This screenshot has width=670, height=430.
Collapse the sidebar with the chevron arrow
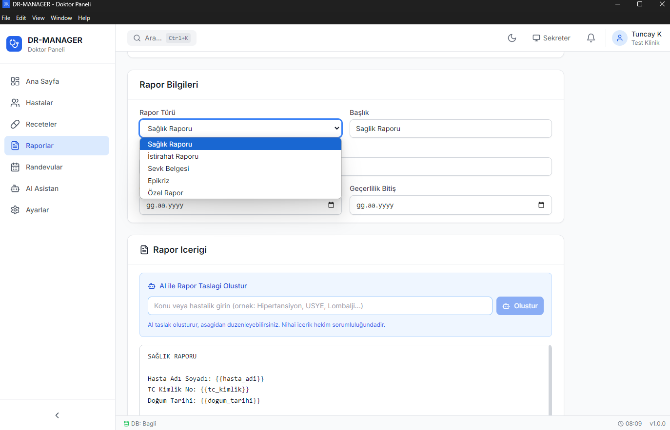[x=57, y=415]
